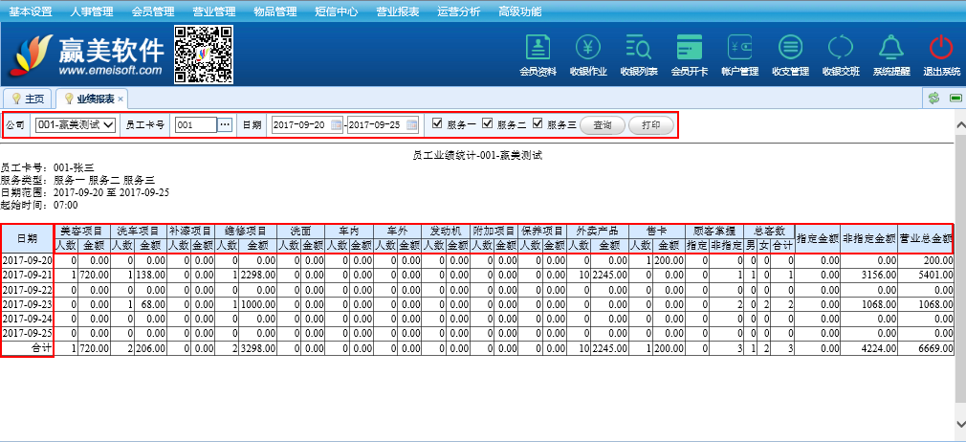The image size is (966, 442).
Task: Toggle the 服务三 checkbox
Action: (538, 123)
